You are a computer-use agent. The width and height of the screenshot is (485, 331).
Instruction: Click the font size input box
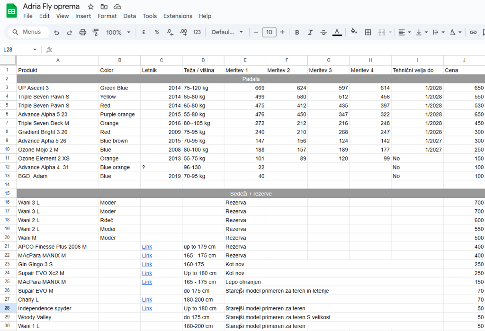click(269, 32)
